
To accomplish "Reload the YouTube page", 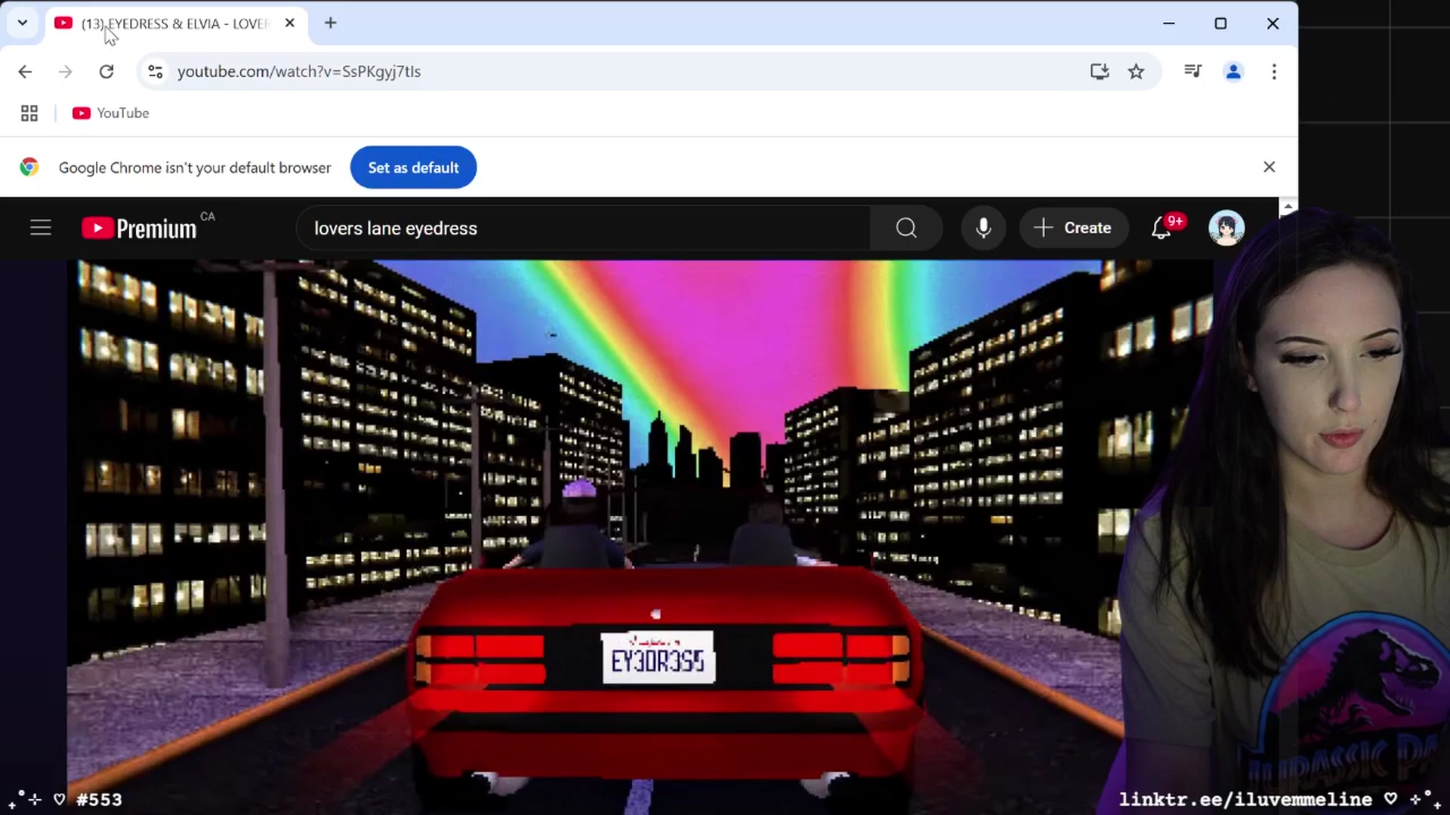I will pyautogui.click(x=106, y=72).
